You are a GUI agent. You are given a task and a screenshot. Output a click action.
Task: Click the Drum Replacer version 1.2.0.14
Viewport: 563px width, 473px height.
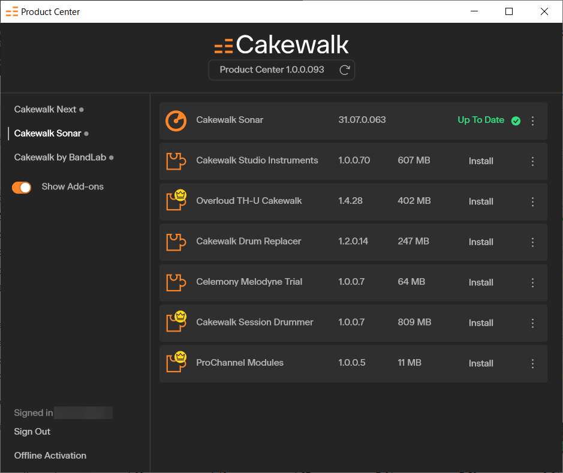(x=353, y=241)
